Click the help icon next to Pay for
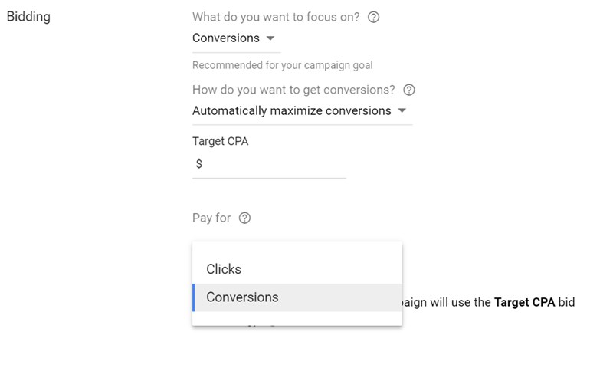This screenshot has width=613, height=368. (244, 218)
